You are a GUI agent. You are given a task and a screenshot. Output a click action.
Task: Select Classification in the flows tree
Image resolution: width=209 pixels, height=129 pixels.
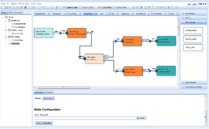(20, 27)
